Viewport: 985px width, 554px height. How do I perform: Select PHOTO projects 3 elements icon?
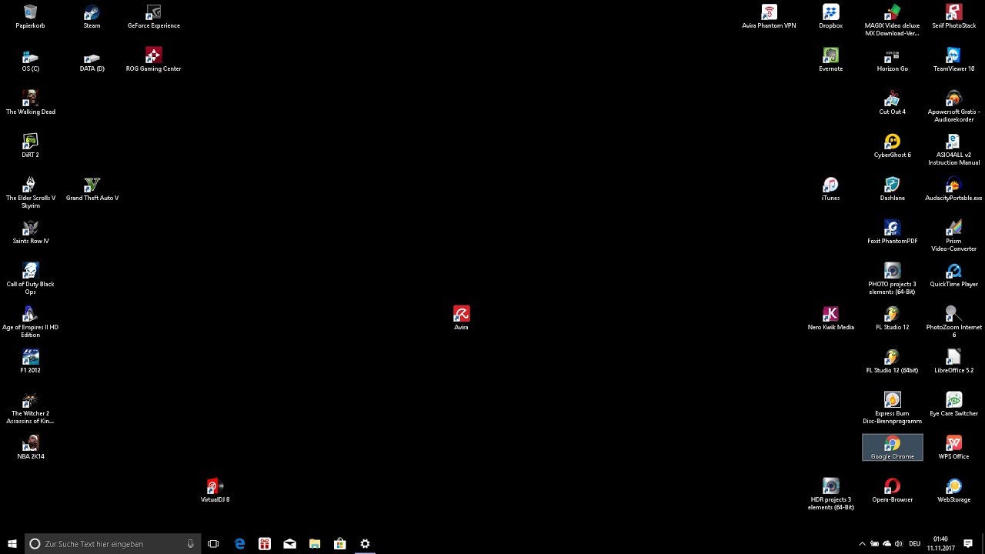pos(892,279)
